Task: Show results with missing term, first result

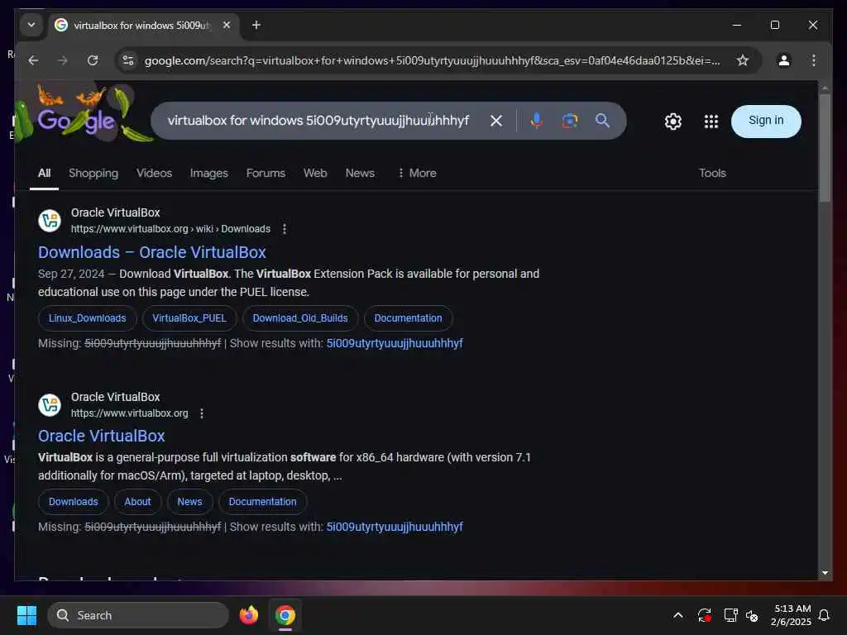Action: tap(395, 343)
